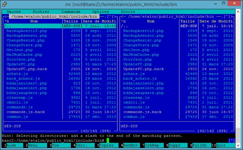Sort left panel by Taille column
The image size is (243, 150).
(x=71, y=21)
